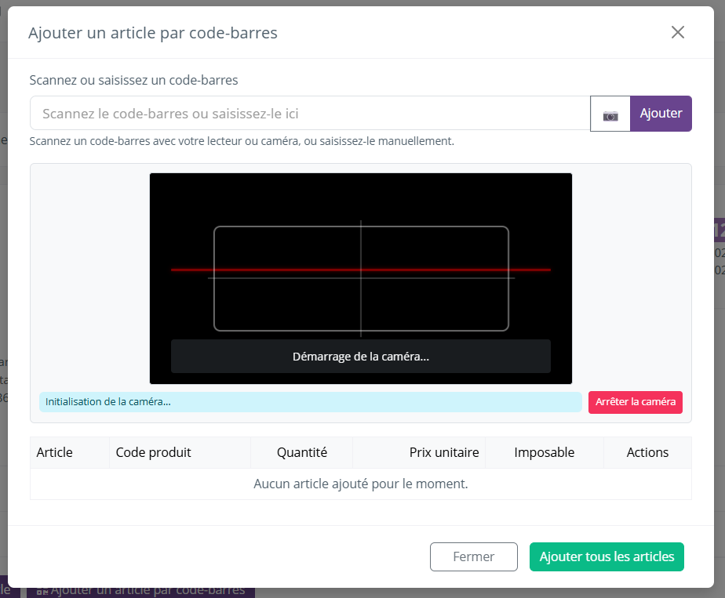Click the purple Ajouter button

(x=661, y=114)
